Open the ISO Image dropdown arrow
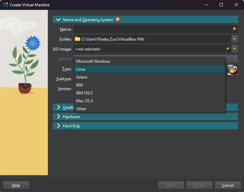The width and height of the screenshot is (244, 192). pyautogui.click(x=234, y=49)
